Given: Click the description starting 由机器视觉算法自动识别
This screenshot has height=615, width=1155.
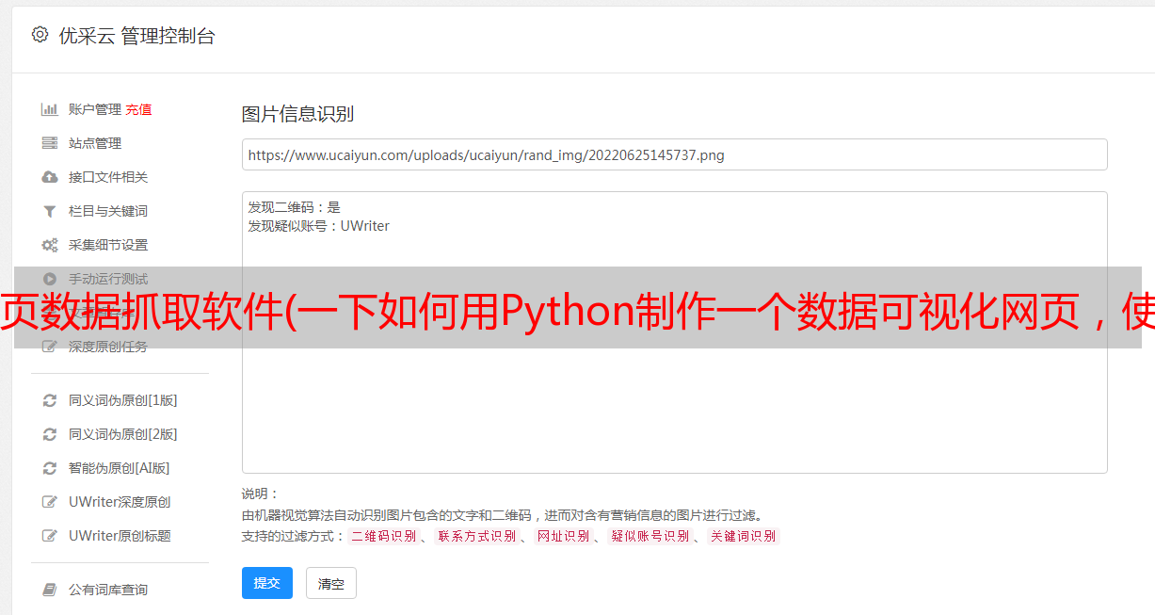Looking at the screenshot, I should [x=502, y=515].
